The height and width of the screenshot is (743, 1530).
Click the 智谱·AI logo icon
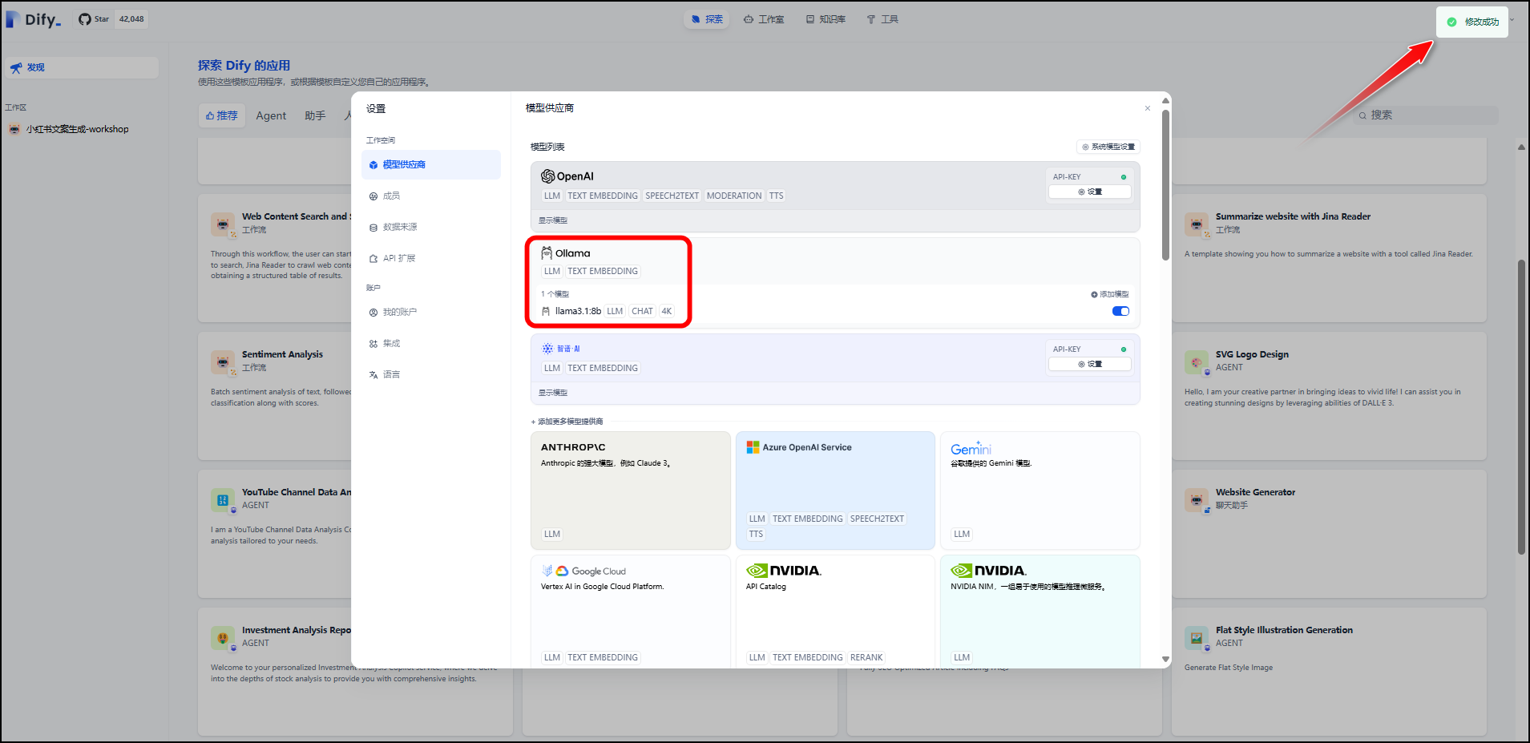[547, 349]
